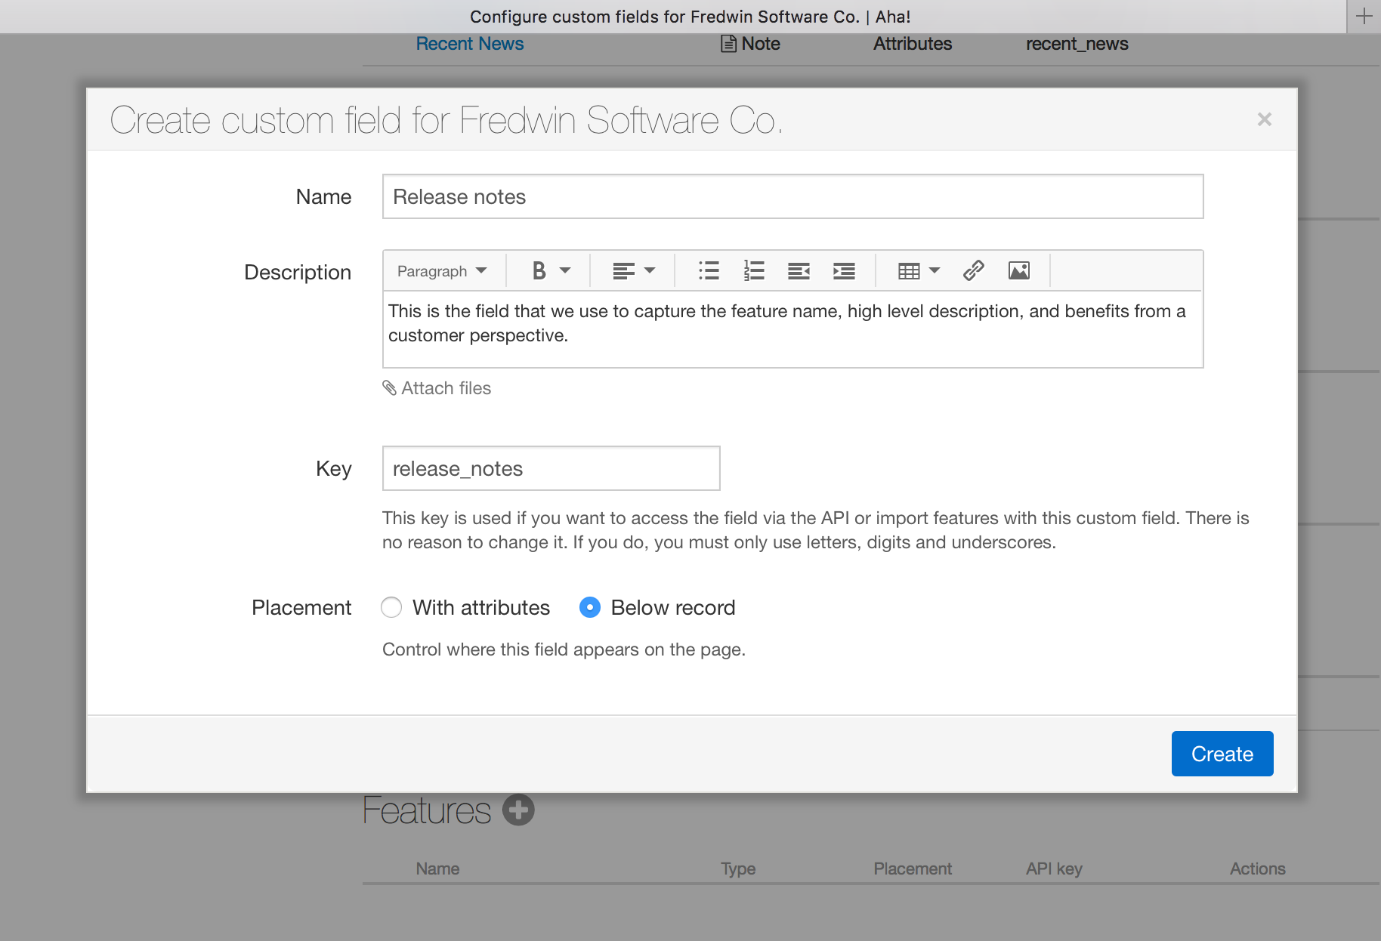Image resolution: width=1381 pixels, height=941 pixels.
Task: Click the Name column header under Features
Action: (437, 868)
